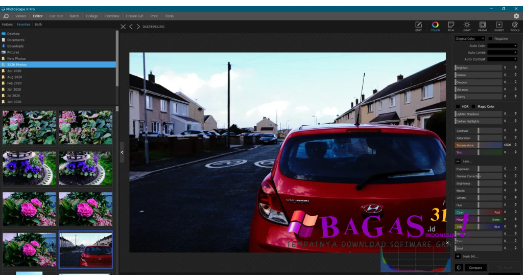Click the Brighten value stepper
The width and height of the screenshot is (523, 275).
[x=516, y=67]
